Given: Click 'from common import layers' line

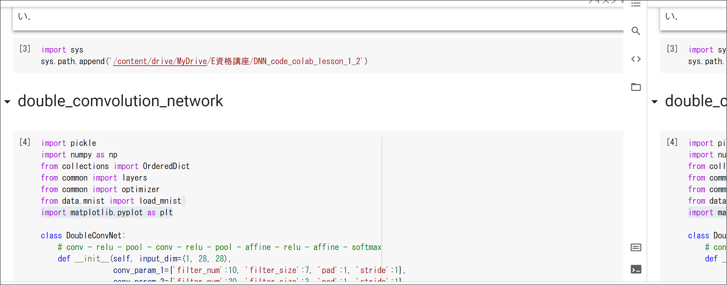Looking at the screenshot, I should click(x=94, y=178).
